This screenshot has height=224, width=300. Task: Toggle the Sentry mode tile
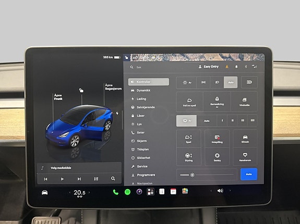[217, 157]
